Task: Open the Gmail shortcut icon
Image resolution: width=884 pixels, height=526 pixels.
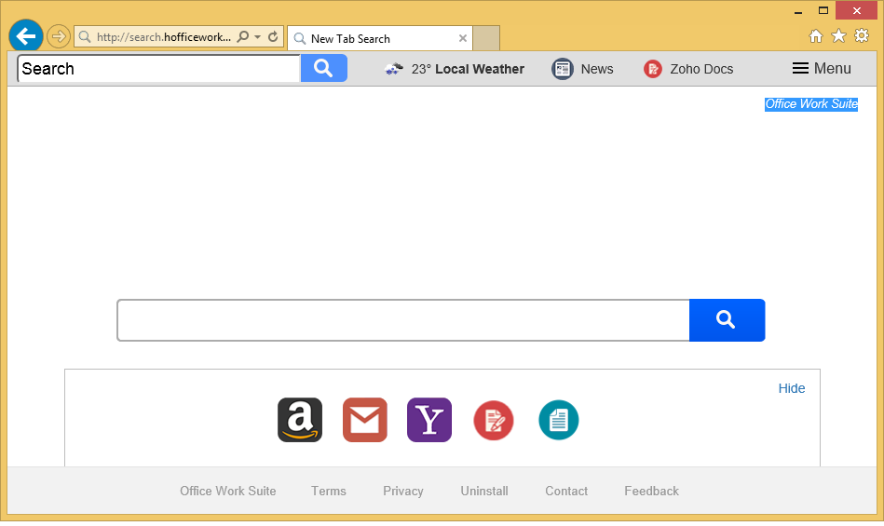Action: (364, 420)
